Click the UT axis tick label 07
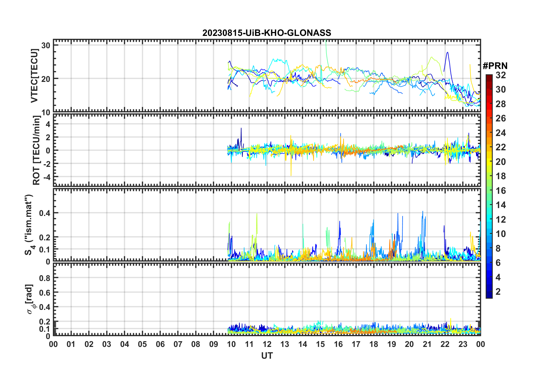Image resolution: width=534 pixels, height=373 pixels. pyautogui.click(x=178, y=344)
